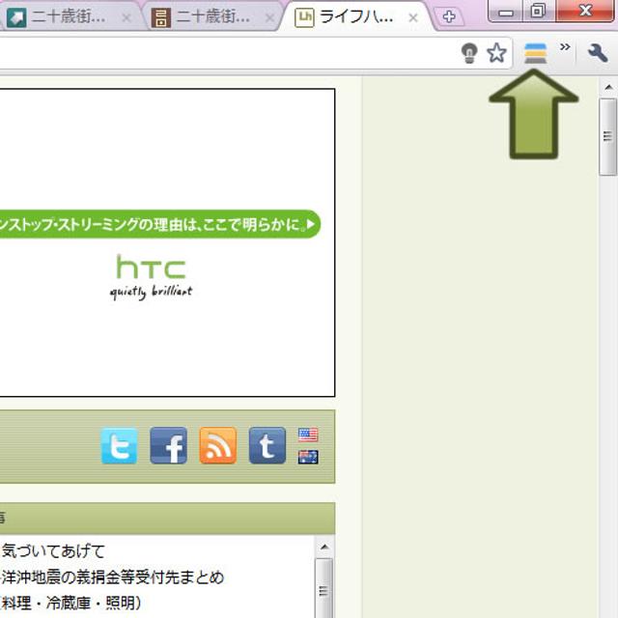
Task: Click the Twitter bird icon
Action: coord(120,446)
